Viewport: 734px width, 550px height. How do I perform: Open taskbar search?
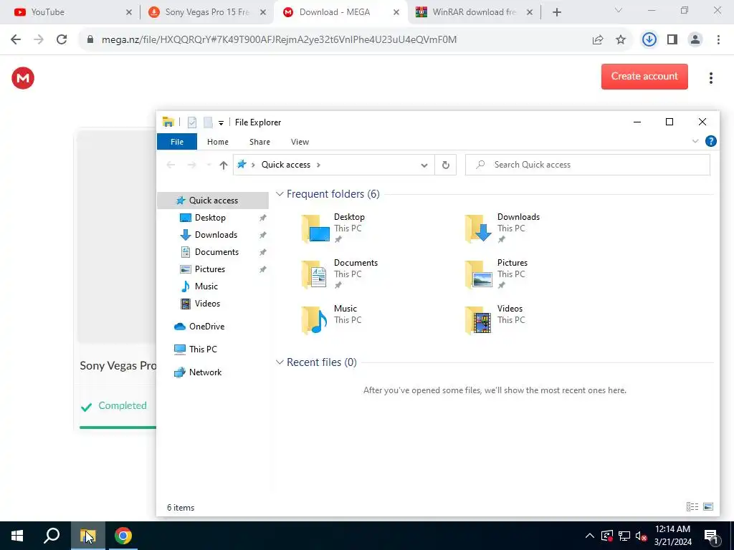coord(52,536)
